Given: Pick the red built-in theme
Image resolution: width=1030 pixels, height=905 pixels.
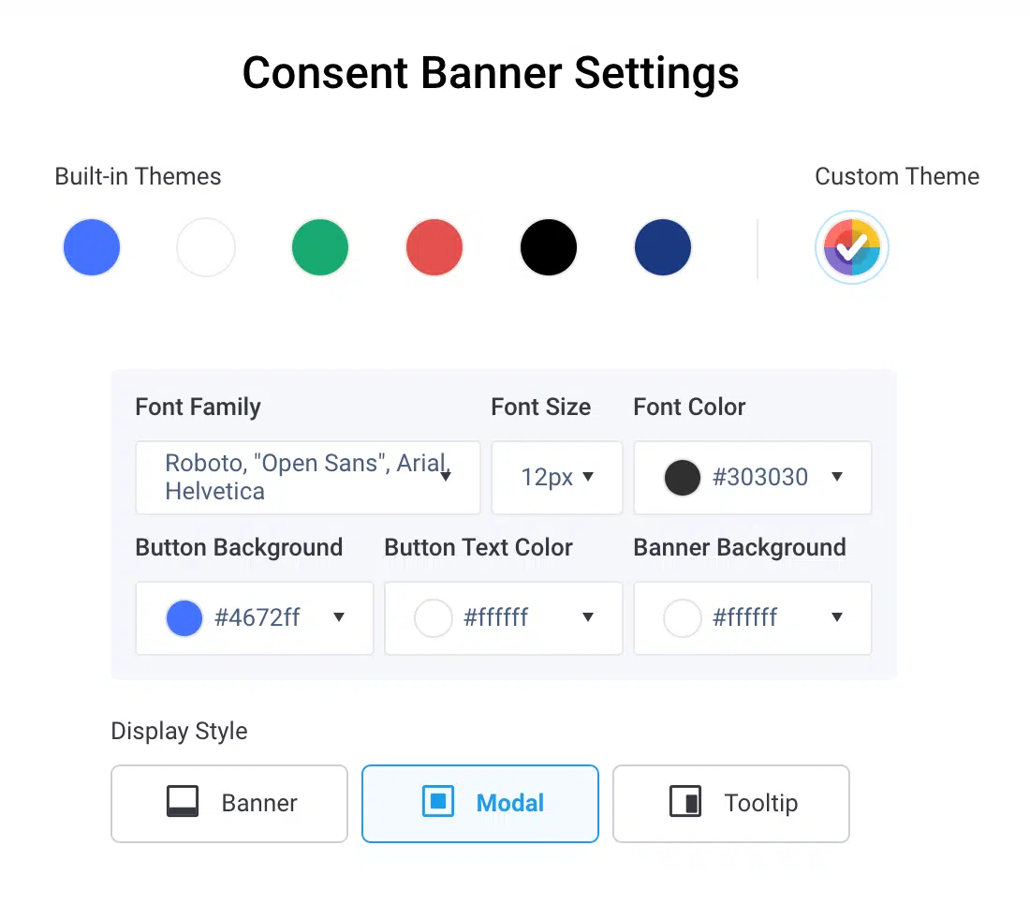Looking at the screenshot, I should pos(434,246).
